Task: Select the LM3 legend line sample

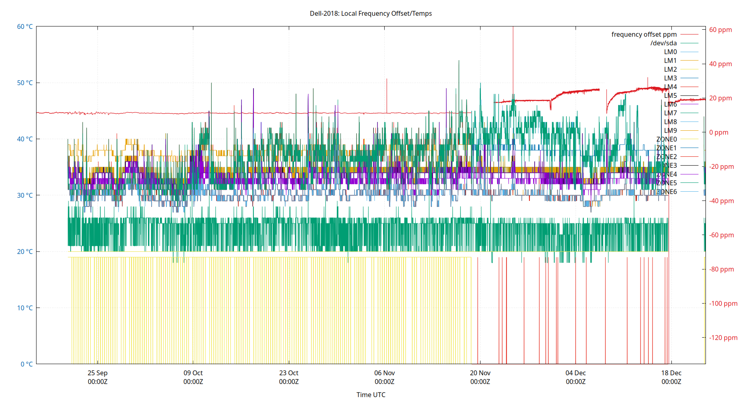Action: pyautogui.click(x=690, y=78)
